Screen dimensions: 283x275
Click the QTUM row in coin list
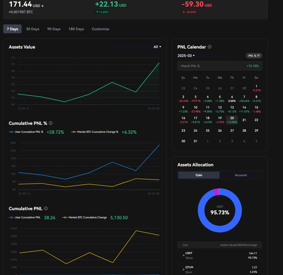[220, 270]
